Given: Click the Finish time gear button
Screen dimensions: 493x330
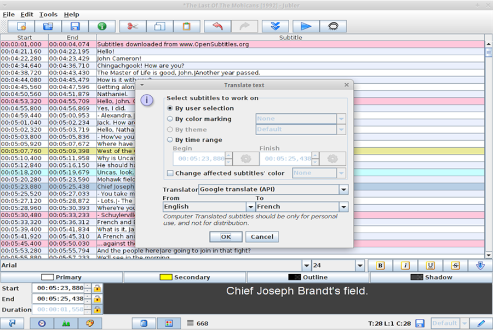Looking at the screenshot, I should click(x=333, y=159).
